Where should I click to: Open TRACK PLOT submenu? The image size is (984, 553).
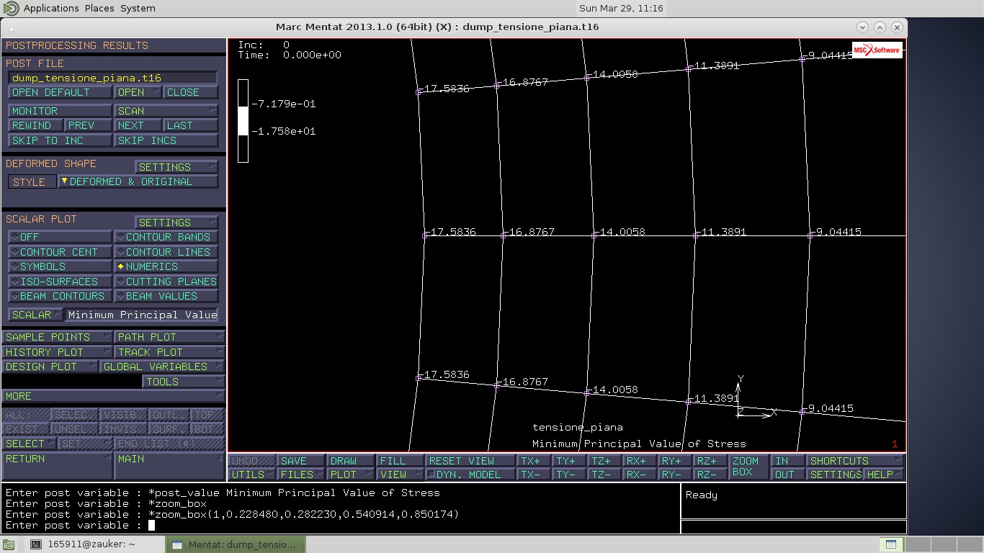(169, 352)
